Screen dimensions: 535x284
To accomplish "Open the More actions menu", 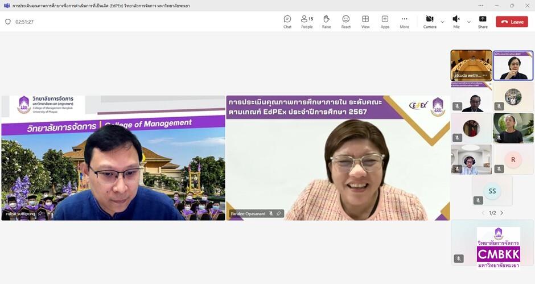I will (404, 22).
